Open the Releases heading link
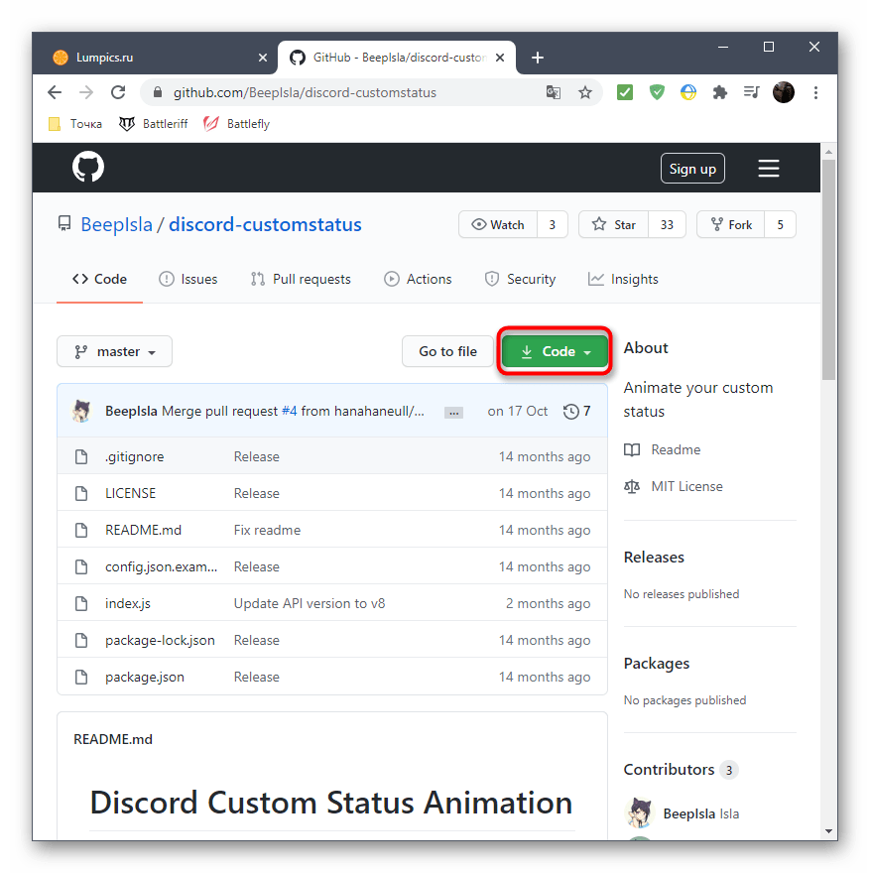 [x=654, y=558]
